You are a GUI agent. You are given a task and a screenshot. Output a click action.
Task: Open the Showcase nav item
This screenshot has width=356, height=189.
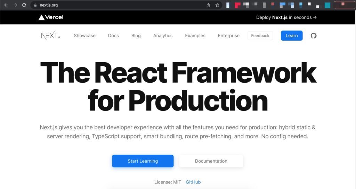click(x=84, y=36)
